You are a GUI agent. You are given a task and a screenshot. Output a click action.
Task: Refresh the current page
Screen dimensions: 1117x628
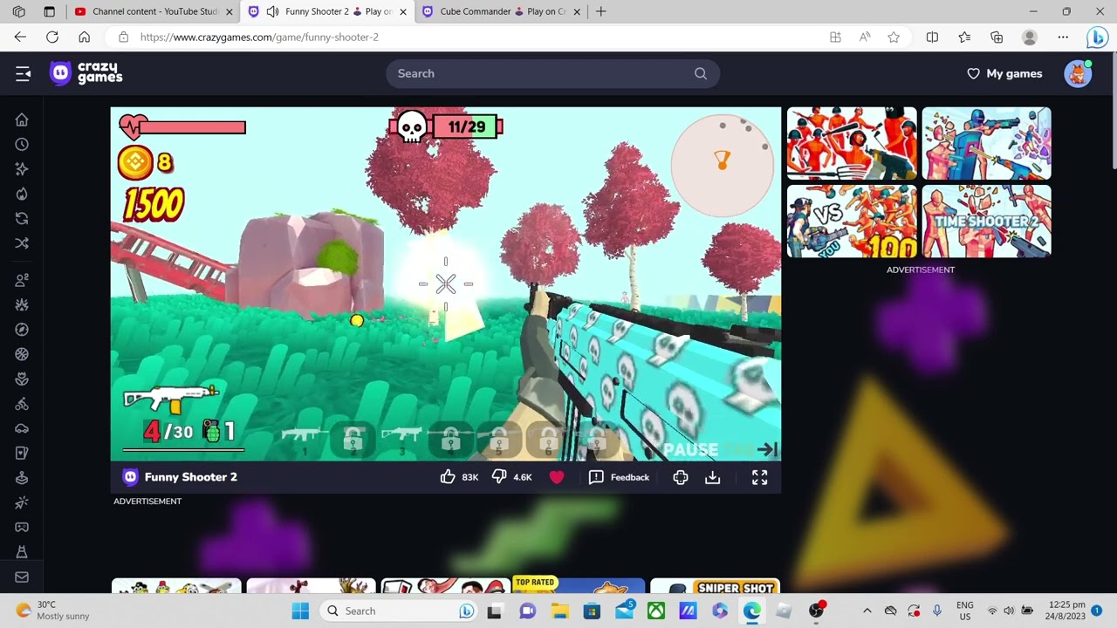click(52, 38)
